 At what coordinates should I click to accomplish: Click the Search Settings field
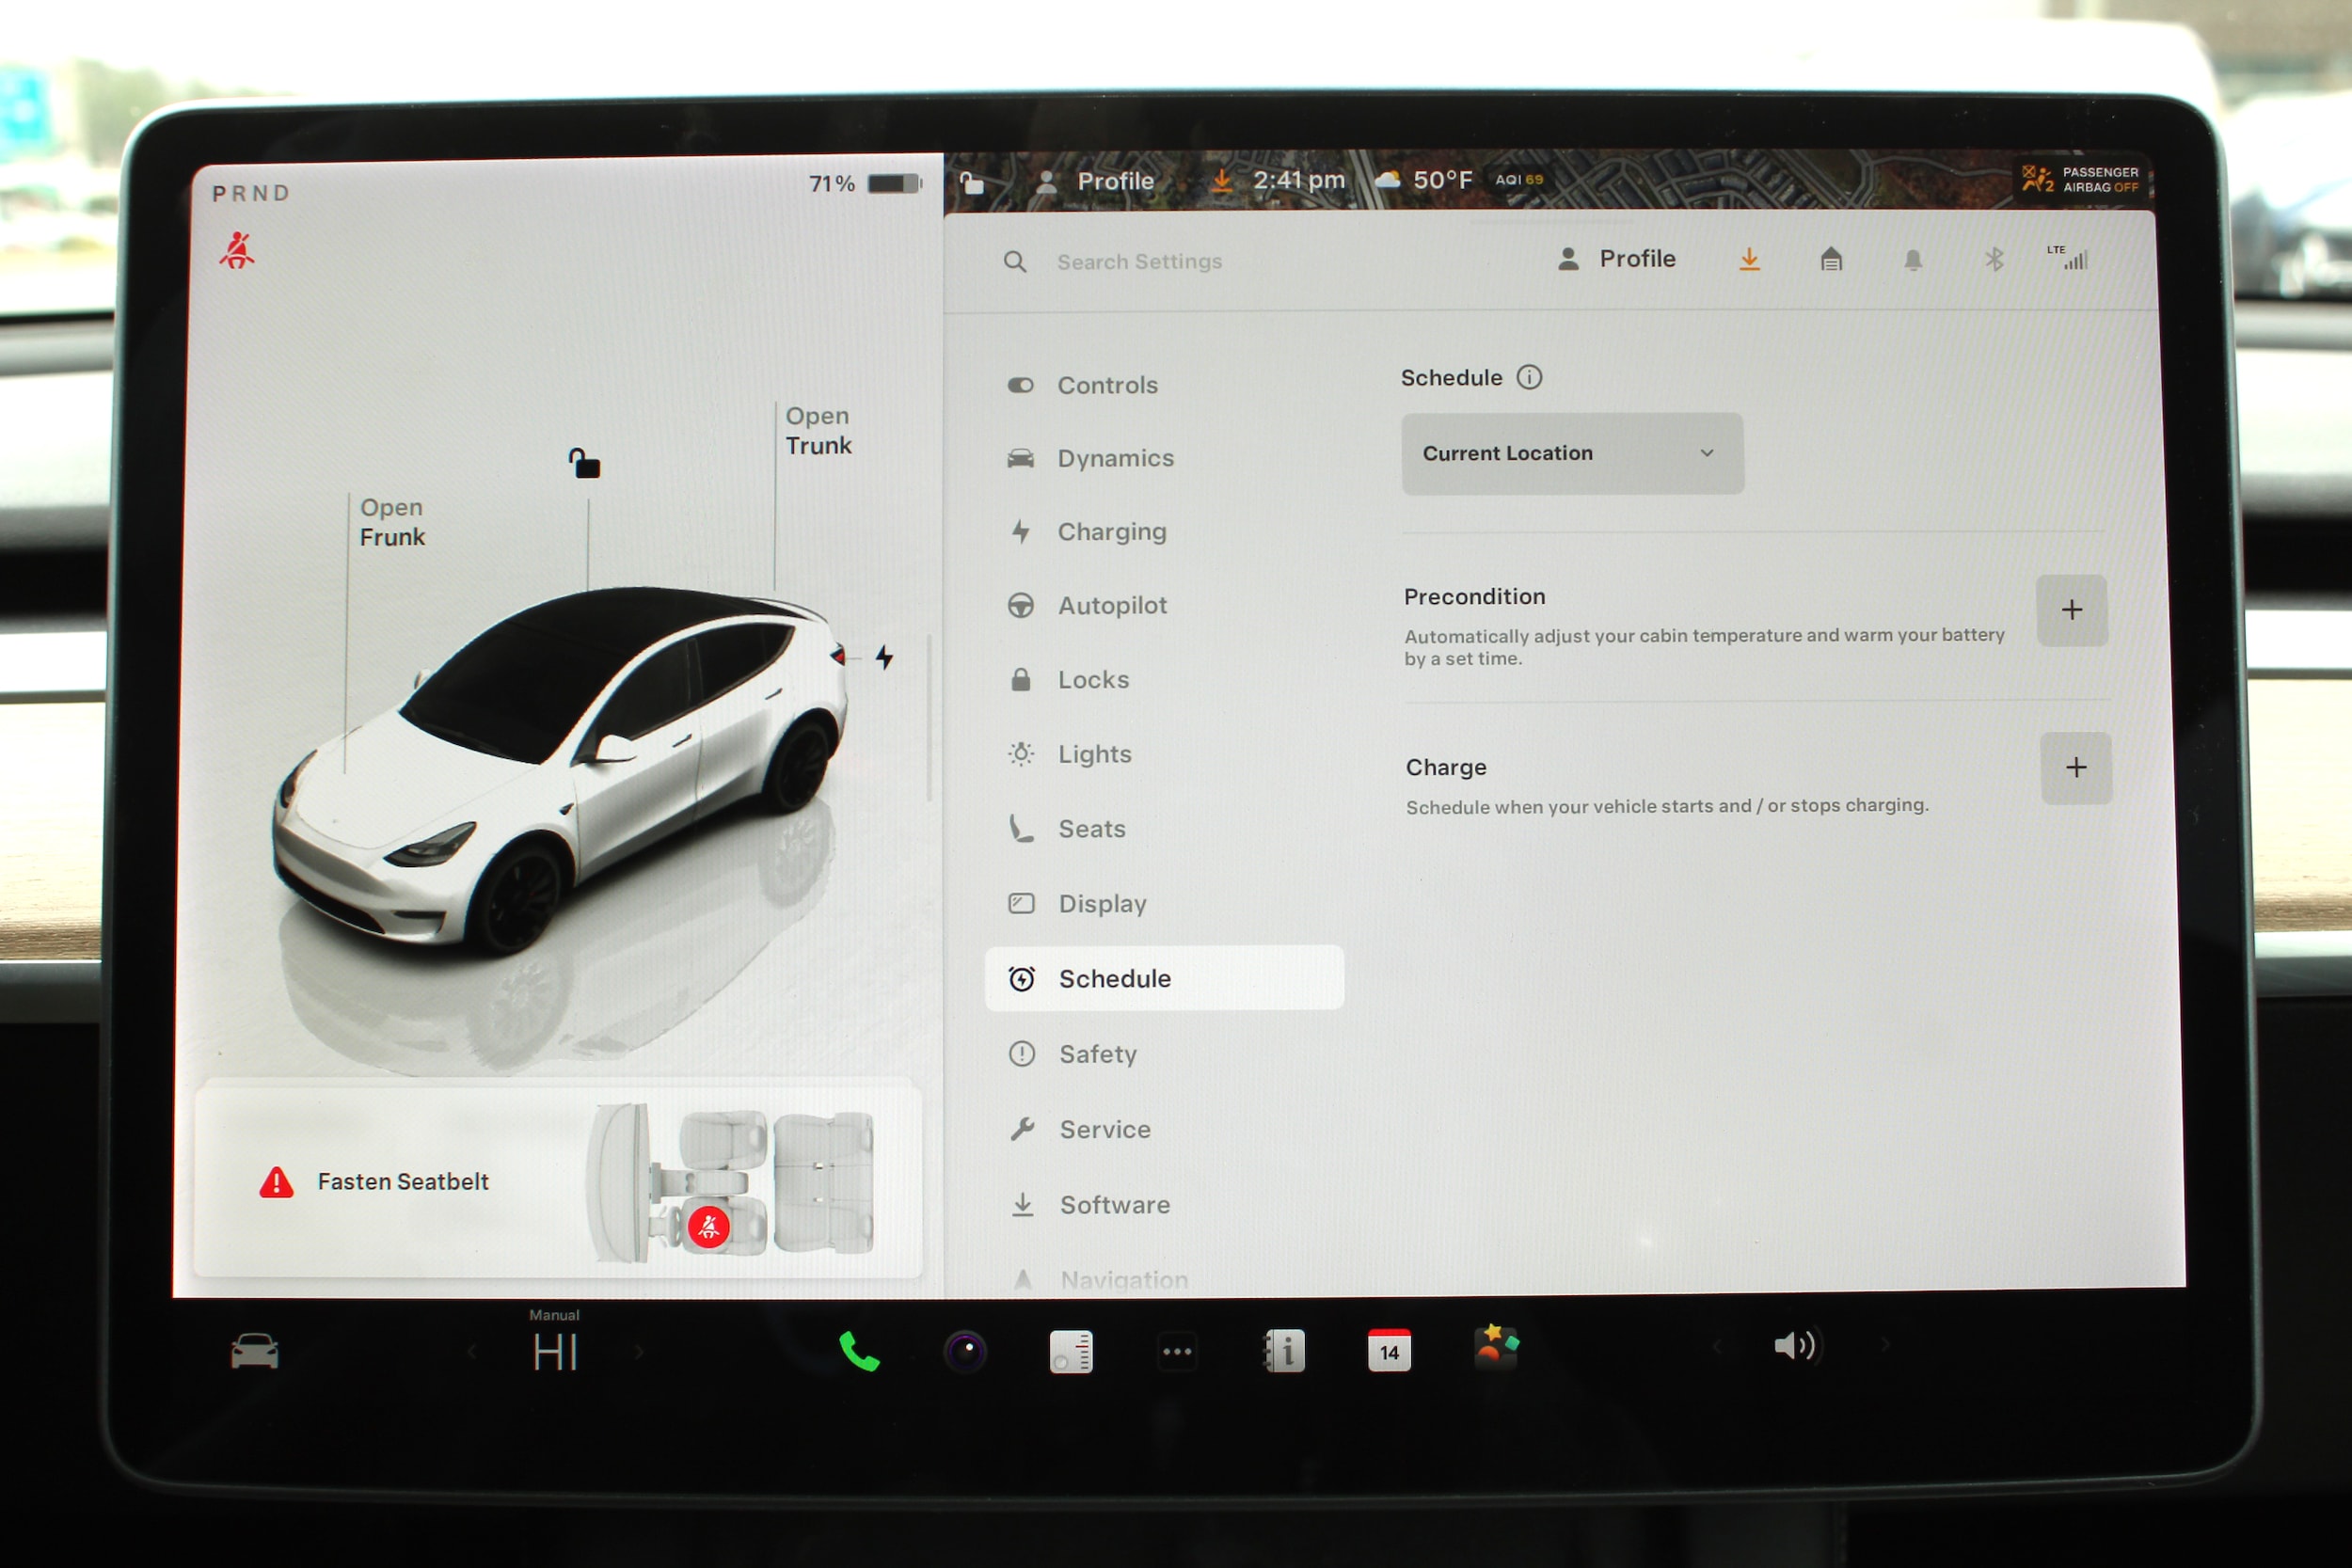pos(1139,262)
